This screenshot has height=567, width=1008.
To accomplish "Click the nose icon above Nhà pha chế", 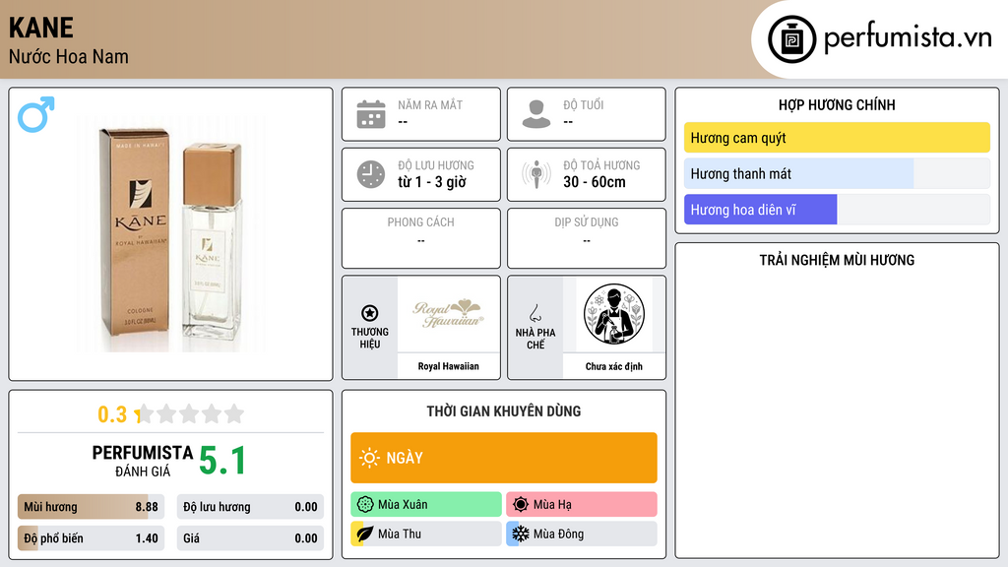I will [535, 313].
